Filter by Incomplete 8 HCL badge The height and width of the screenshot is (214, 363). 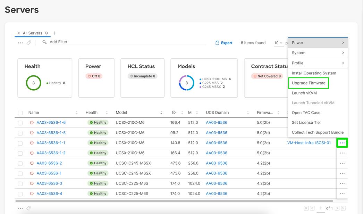[142, 76]
